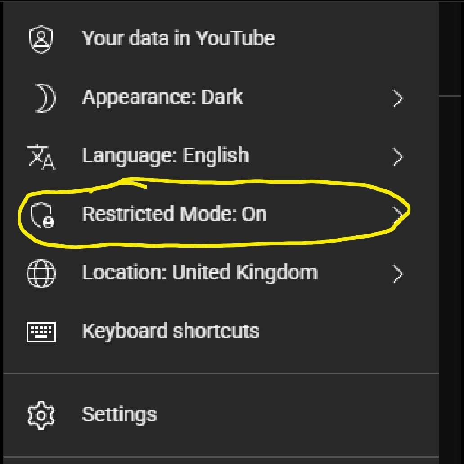Viewport: 464px width, 464px height.
Task: Toggle the Restricted Mode: On setting label
Action: [174, 214]
